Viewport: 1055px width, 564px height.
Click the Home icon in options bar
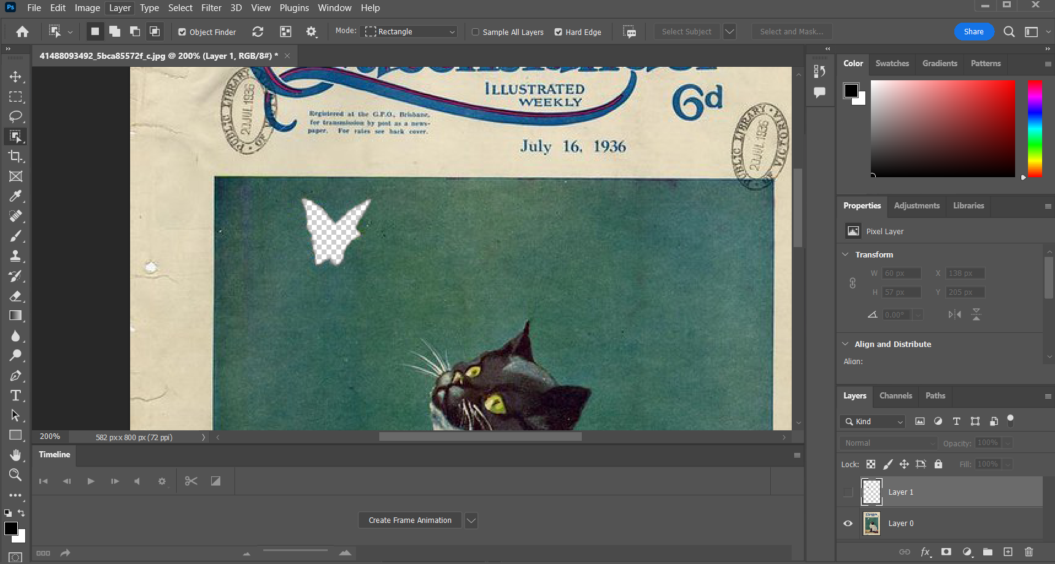click(x=22, y=32)
